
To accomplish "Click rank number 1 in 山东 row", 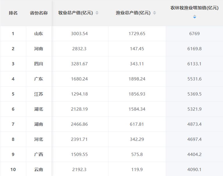I will (13, 34).
